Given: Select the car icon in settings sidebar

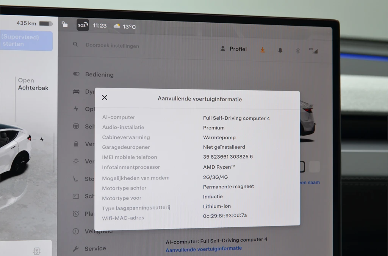Looking at the screenshot, I should 76,91.
